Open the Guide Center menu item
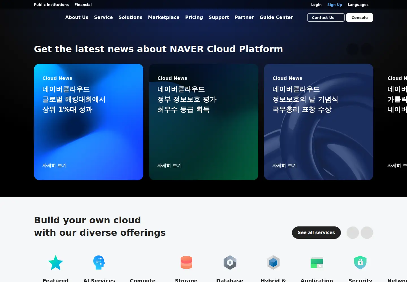Screen dimensions: 407x282 coord(276,17)
